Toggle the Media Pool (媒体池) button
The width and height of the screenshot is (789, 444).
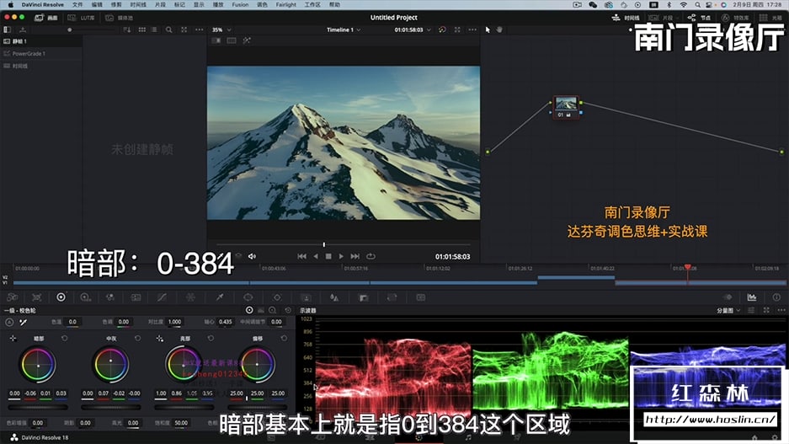tap(120, 18)
